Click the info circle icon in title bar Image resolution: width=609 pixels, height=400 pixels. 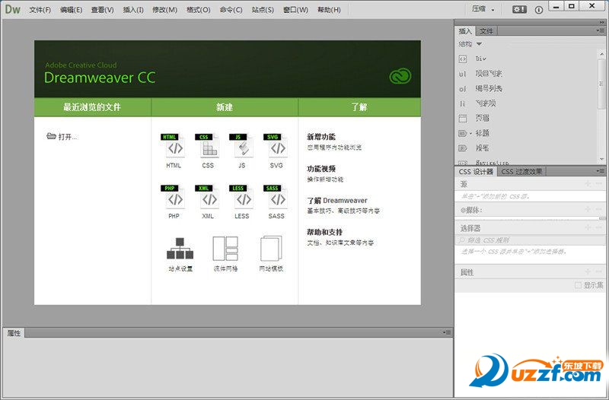539,10
